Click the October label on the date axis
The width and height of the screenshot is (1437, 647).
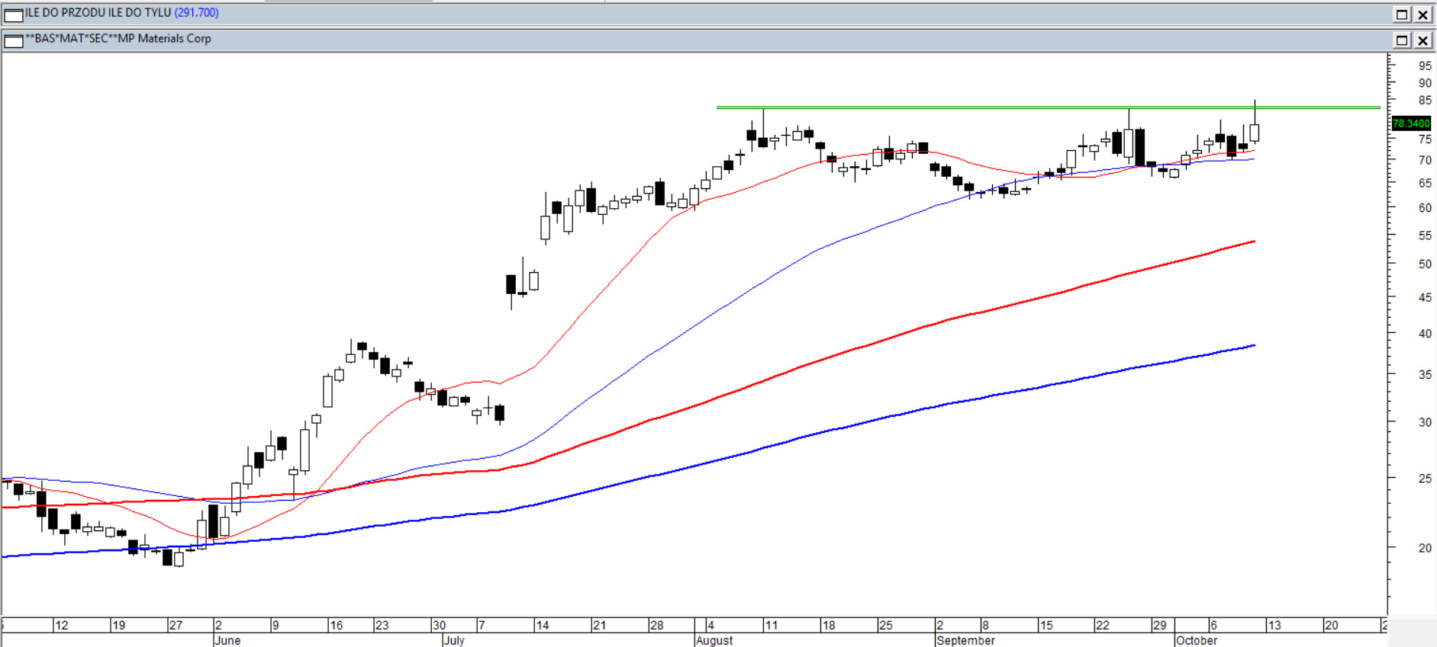(1197, 640)
